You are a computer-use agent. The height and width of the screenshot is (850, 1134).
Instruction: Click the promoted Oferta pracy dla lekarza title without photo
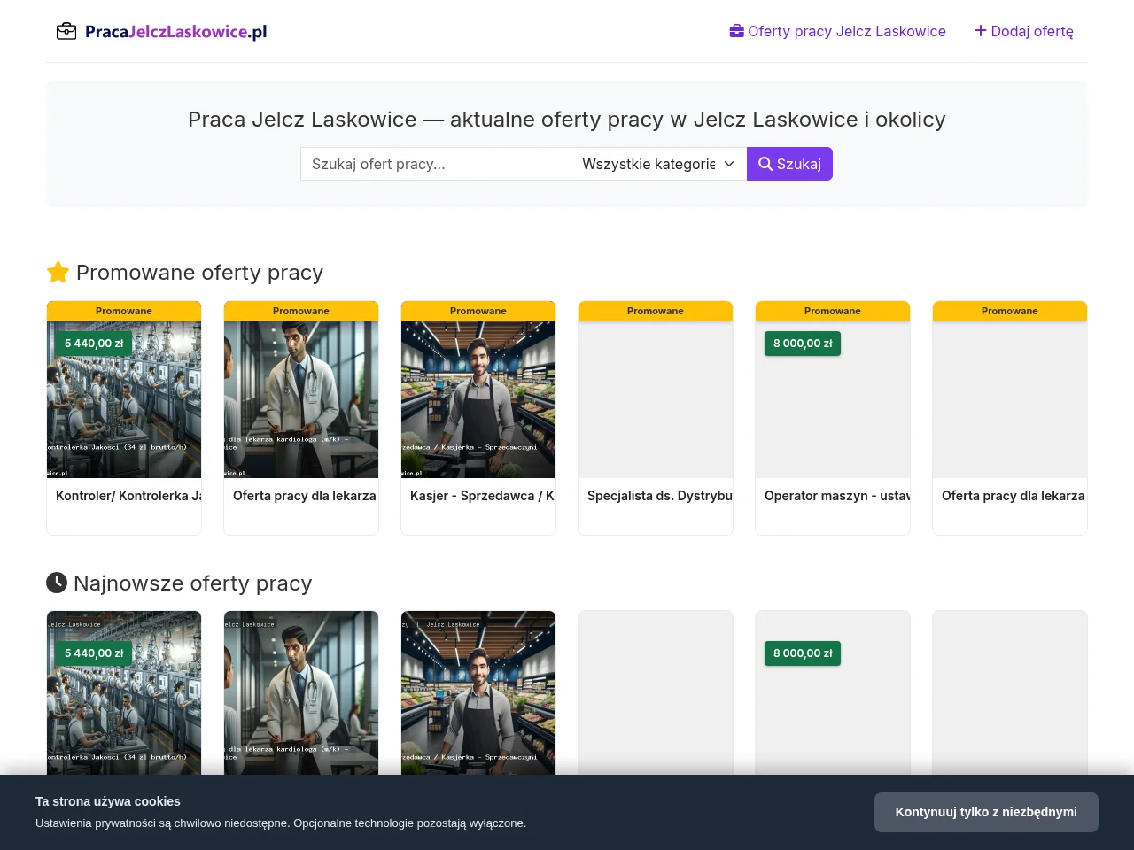coord(1014,496)
